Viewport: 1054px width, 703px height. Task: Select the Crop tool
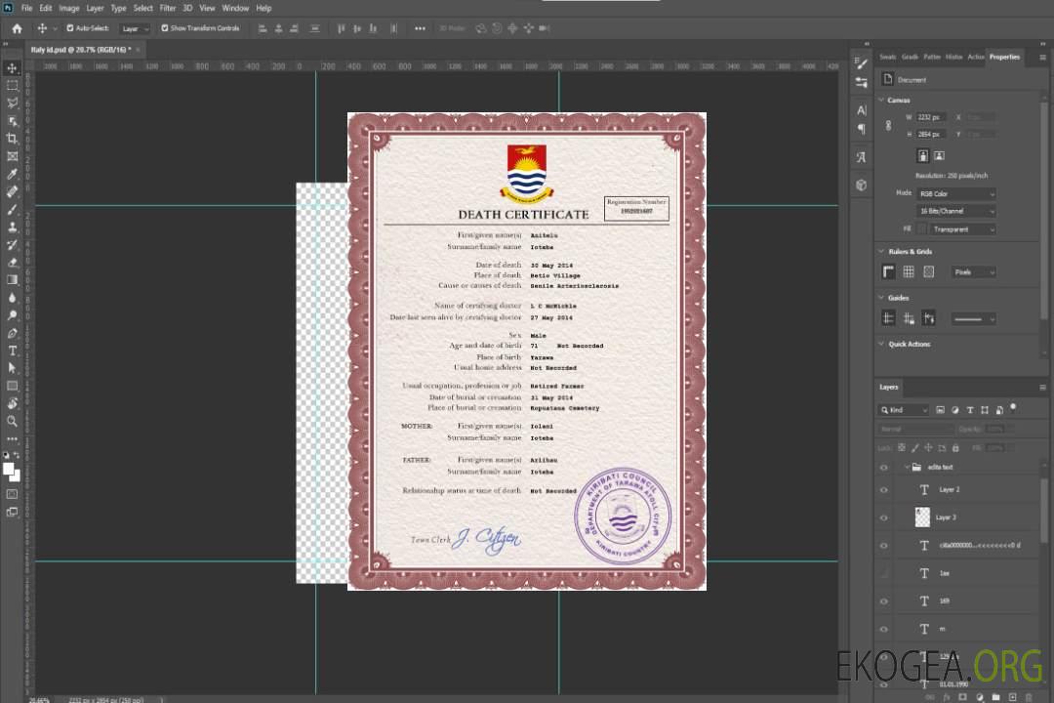click(x=12, y=139)
